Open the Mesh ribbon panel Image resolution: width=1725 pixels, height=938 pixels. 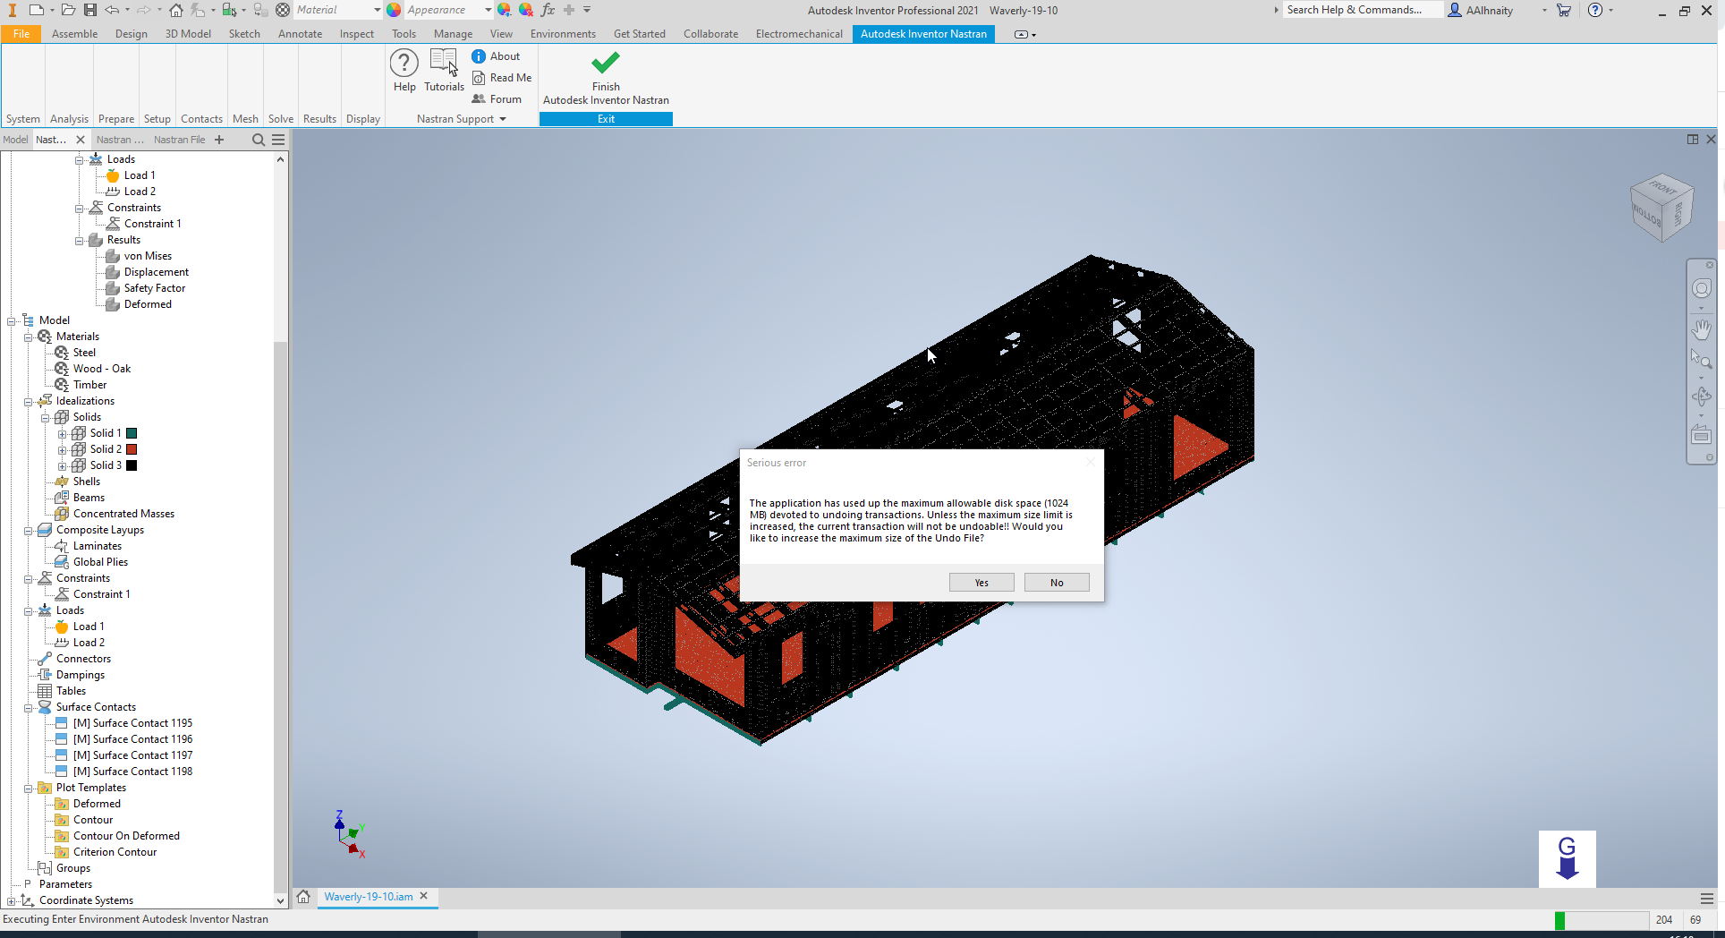point(245,119)
